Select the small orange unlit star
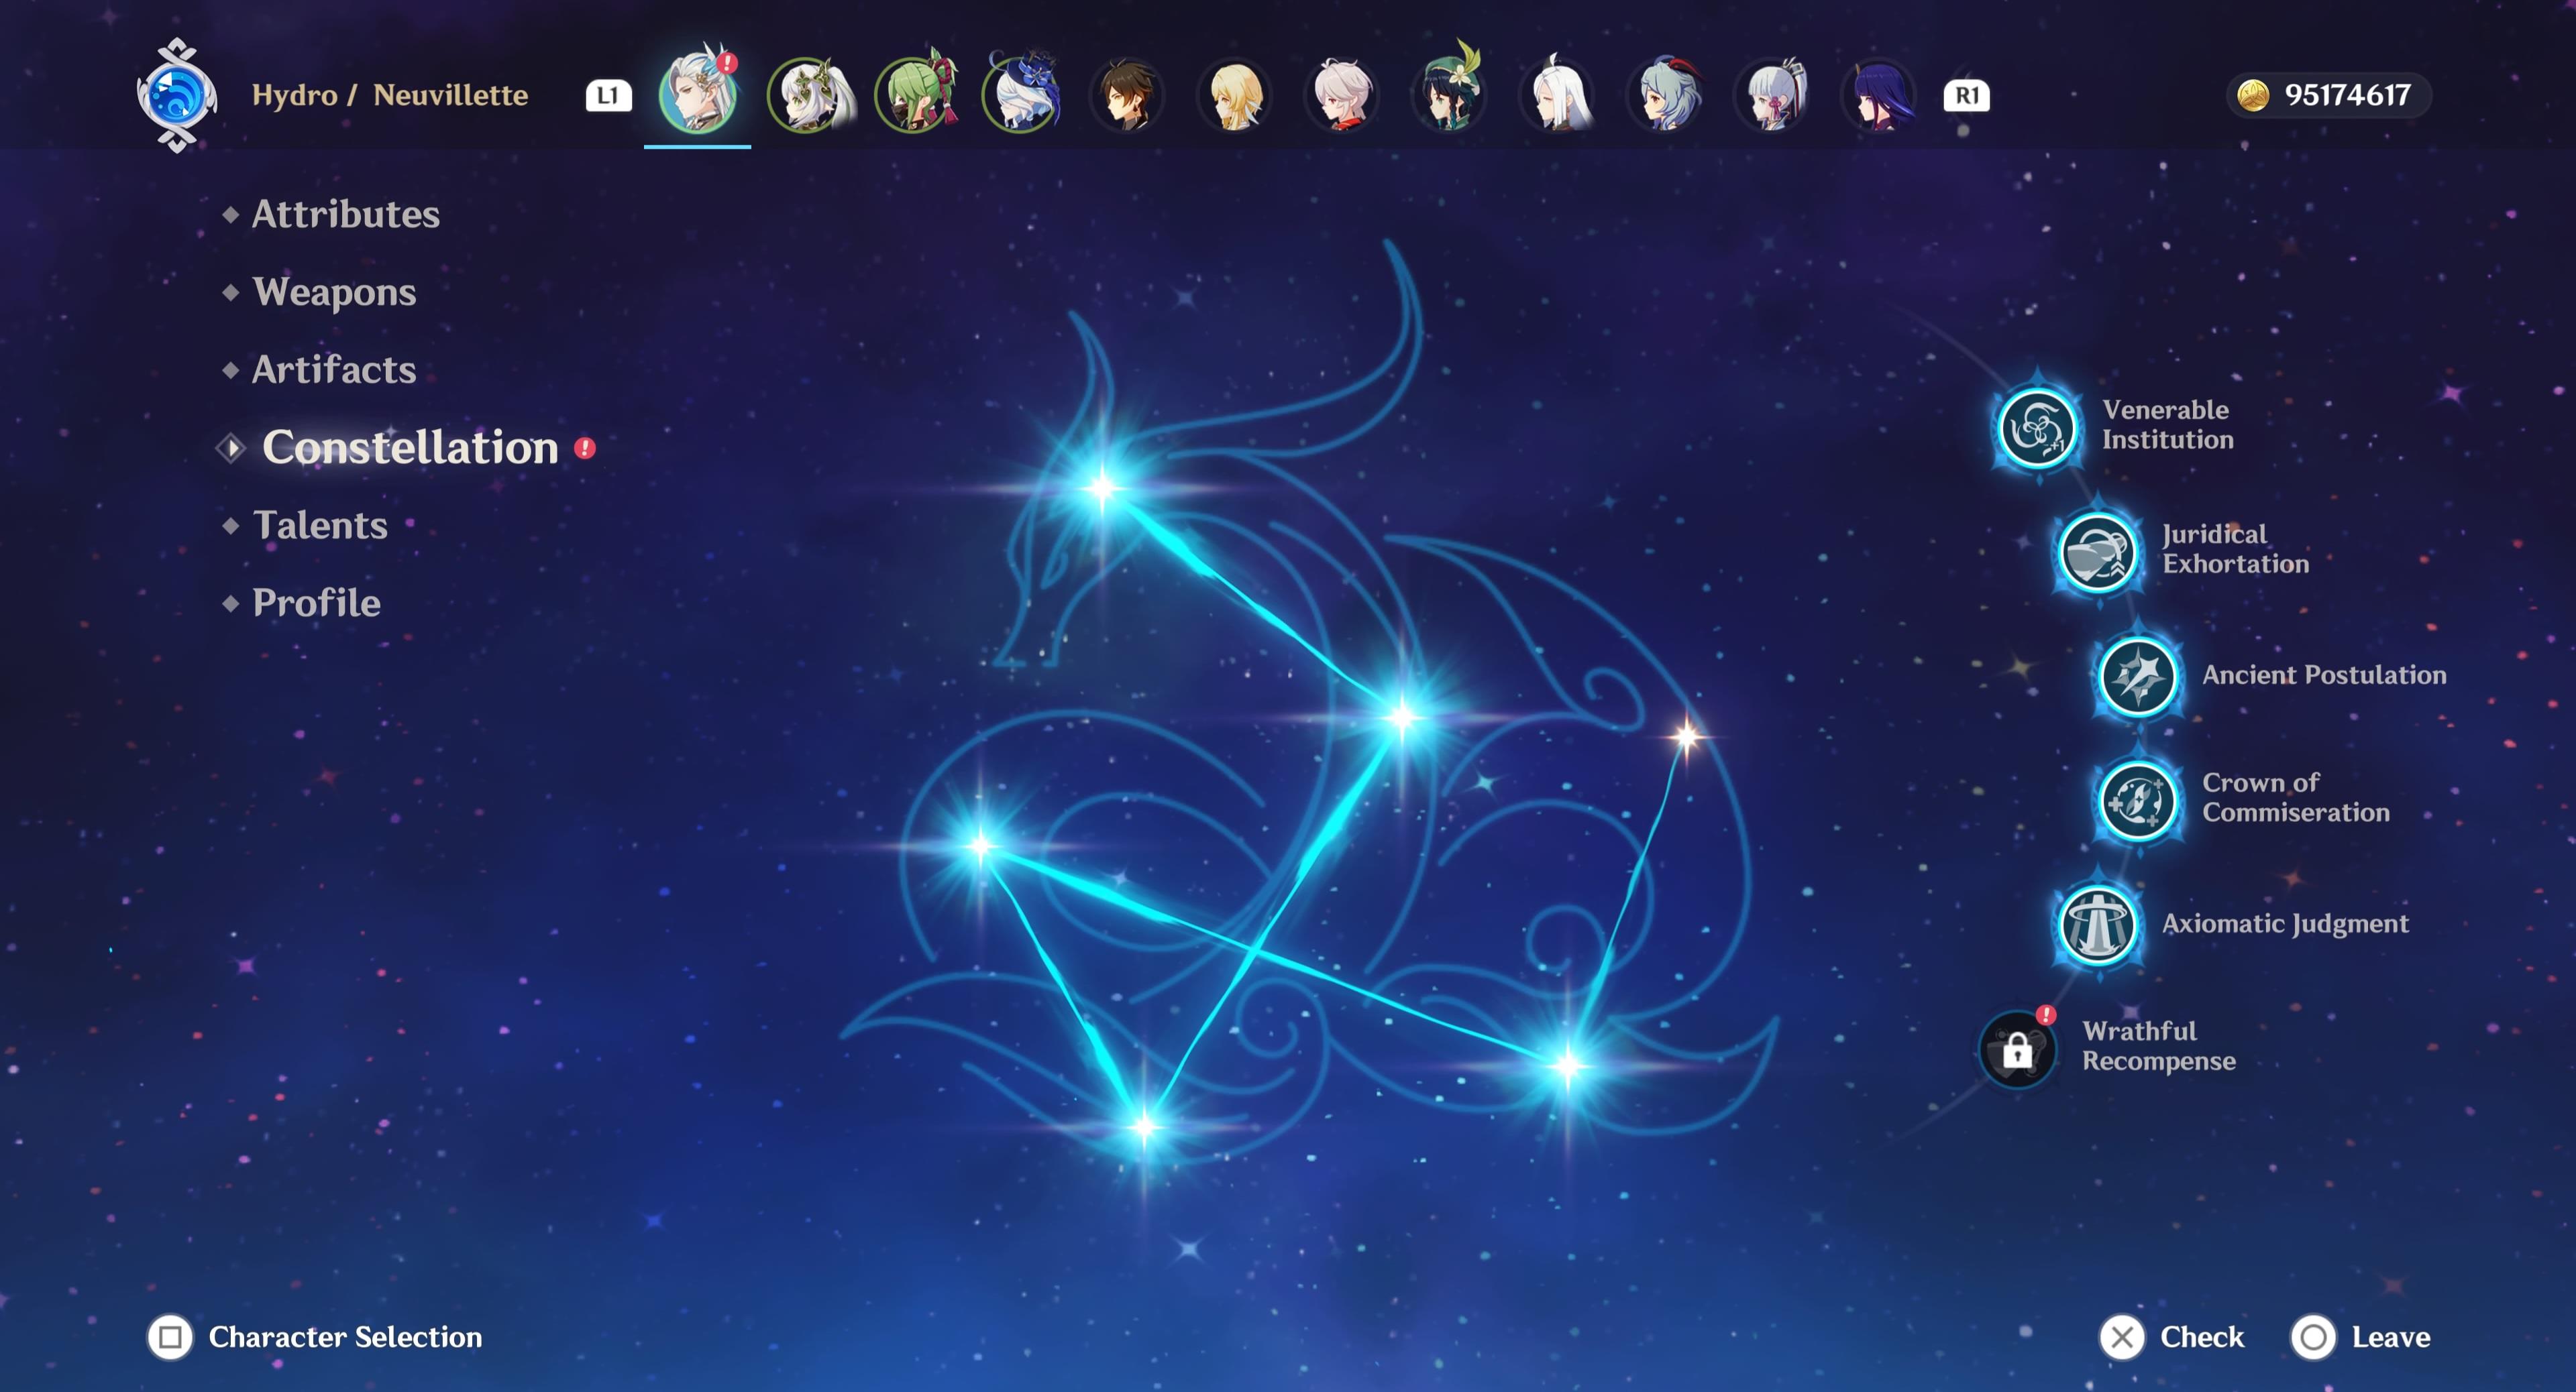 tap(1686, 738)
